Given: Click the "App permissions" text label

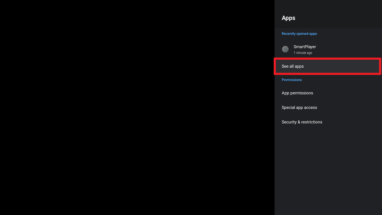Looking at the screenshot, I should coord(297,93).
